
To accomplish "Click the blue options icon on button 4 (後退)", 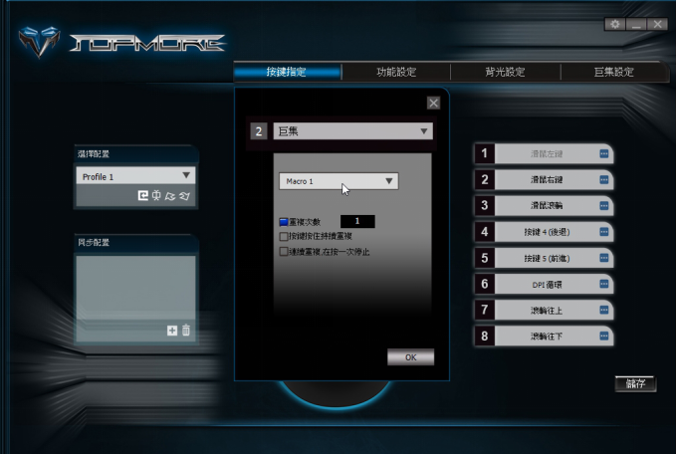I will (603, 232).
